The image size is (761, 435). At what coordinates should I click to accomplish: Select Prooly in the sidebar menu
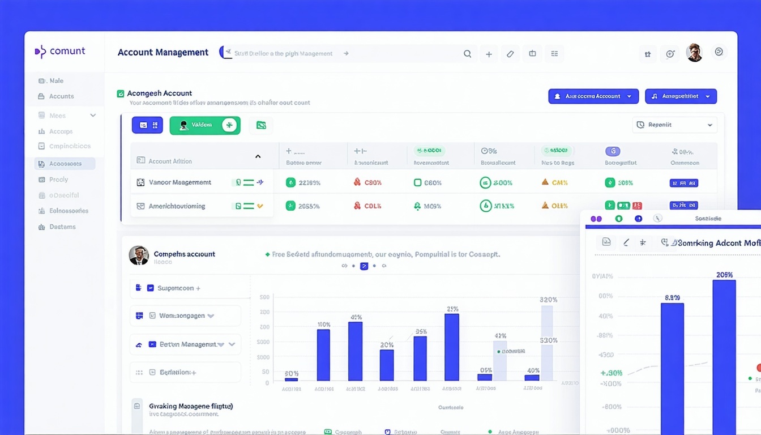tap(59, 179)
